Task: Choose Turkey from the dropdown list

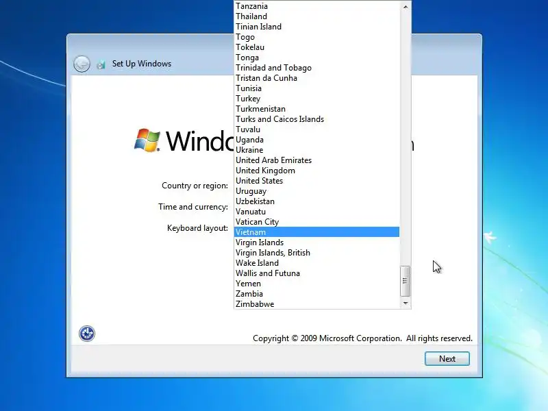Action: [x=316, y=99]
